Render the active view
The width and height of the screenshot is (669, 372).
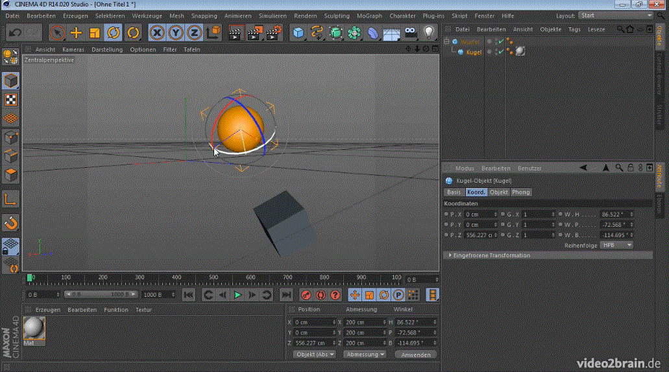click(235, 33)
